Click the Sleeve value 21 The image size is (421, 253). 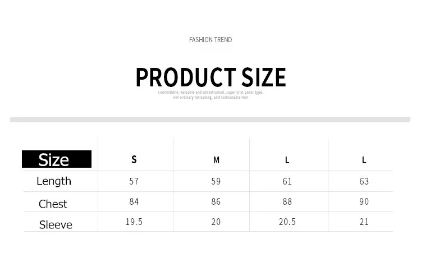(364, 222)
